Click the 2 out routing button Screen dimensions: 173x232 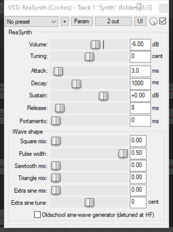pyautogui.click(x=114, y=21)
